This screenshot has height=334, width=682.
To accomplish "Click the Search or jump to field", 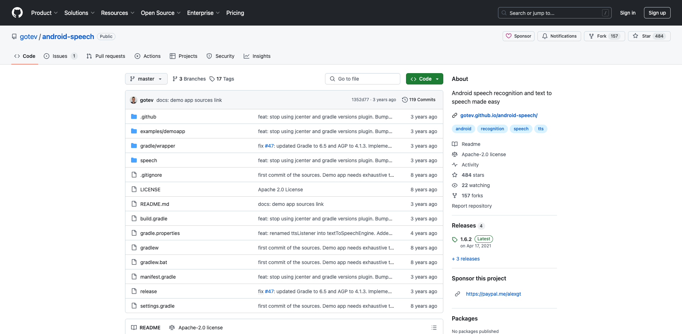I will click(555, 13).
